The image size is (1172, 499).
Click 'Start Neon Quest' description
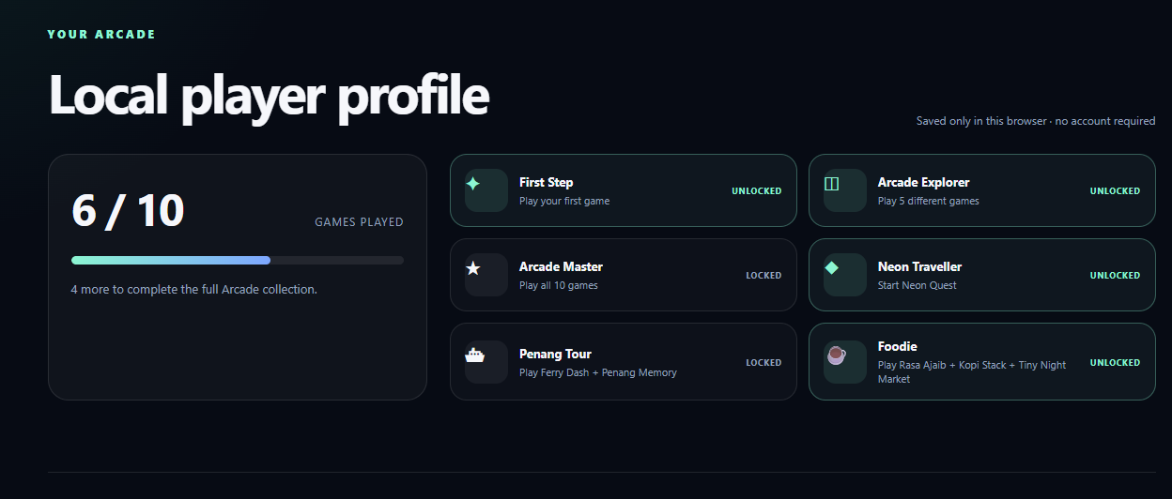[x=918, y=285]
